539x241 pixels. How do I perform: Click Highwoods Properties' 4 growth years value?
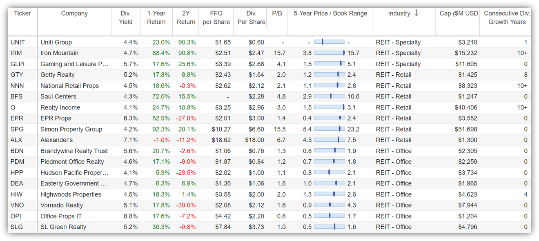526,194
